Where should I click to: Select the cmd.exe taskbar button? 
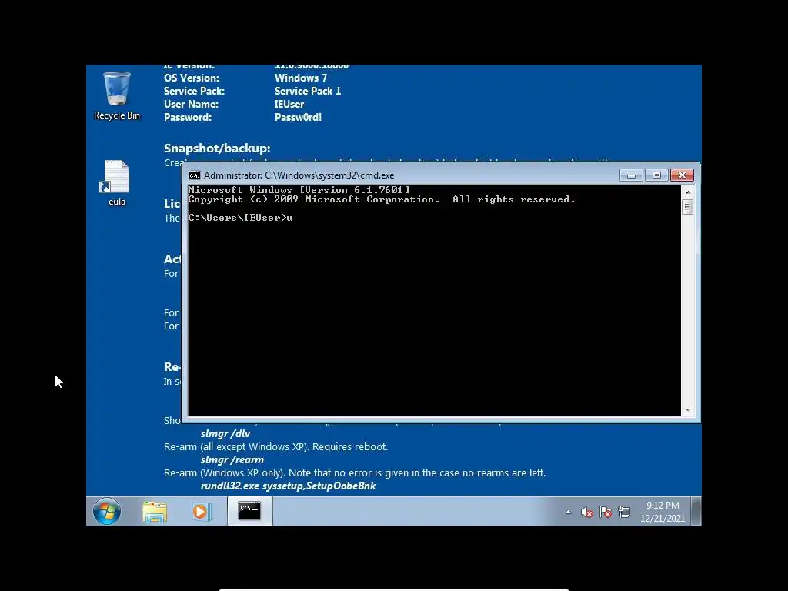click(249, 511)
